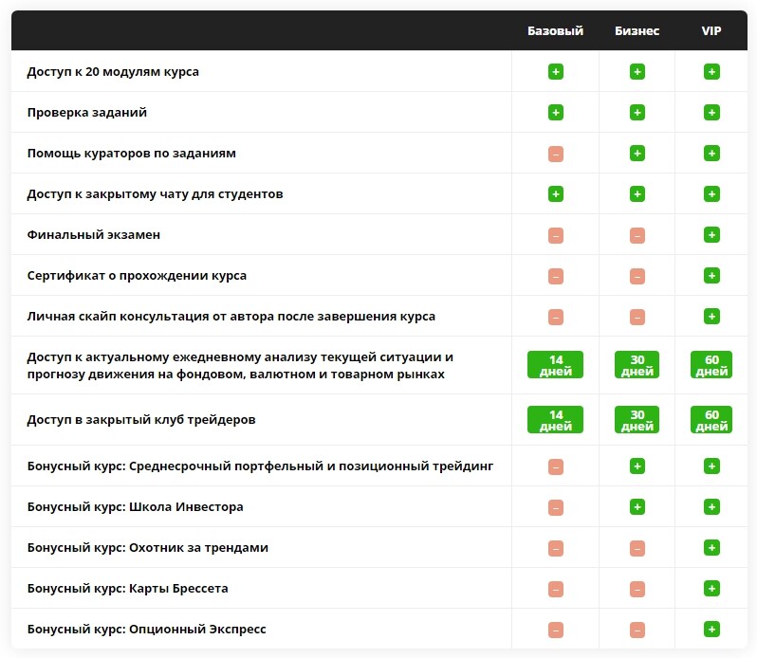This screenshot has width=757, height=658.
Task: Click the Доступ к закрытому чату label
Action: click(x=155, y=194)
